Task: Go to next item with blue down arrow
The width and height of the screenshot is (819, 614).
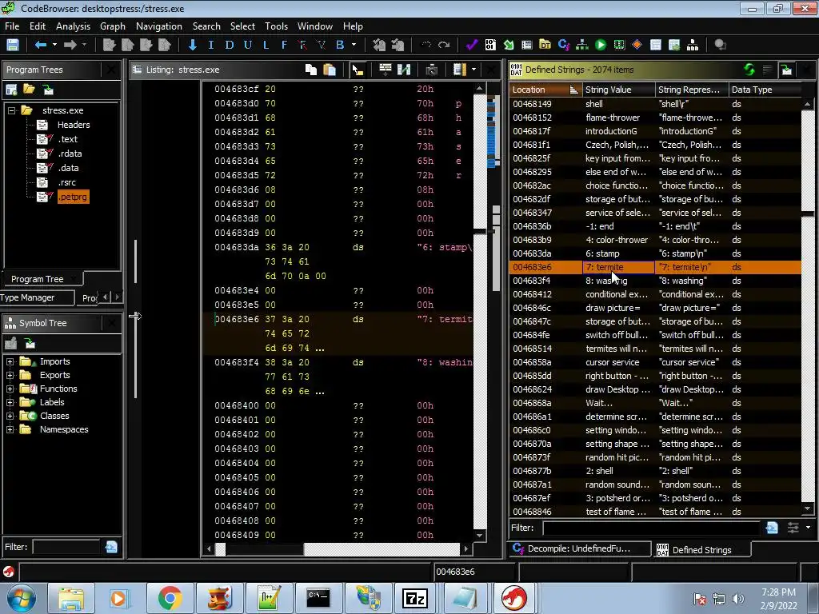Action: [x=192, y=45]
